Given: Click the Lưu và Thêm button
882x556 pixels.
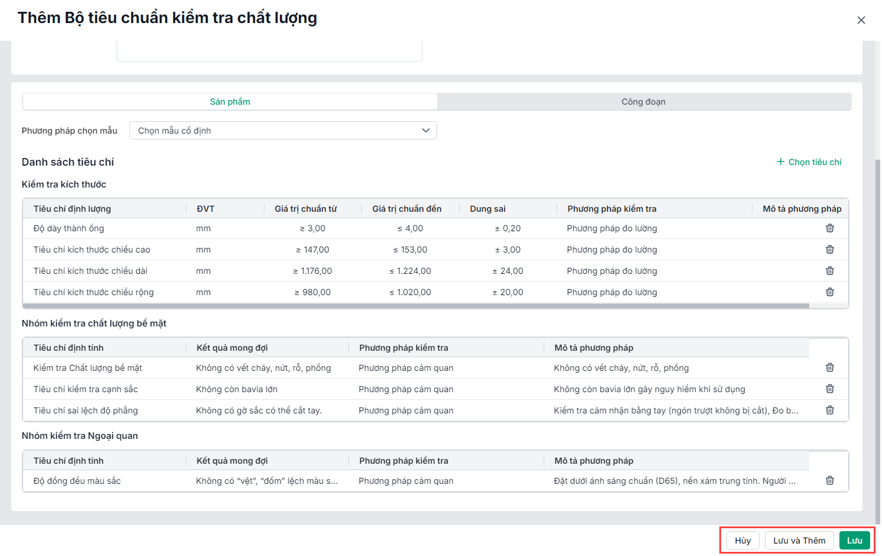Looking at the screenshot, I should click(x=799, y=541).
